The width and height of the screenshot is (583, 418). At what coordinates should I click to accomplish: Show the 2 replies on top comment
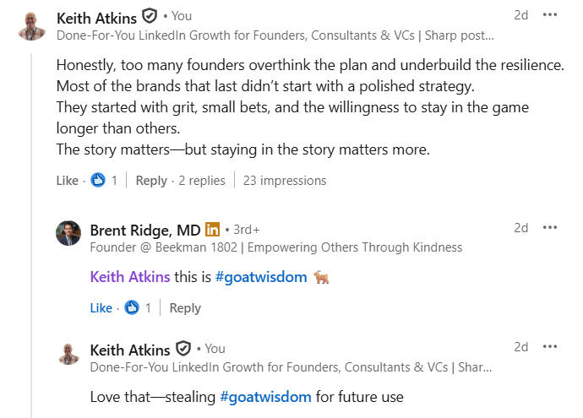coord(202,181)
